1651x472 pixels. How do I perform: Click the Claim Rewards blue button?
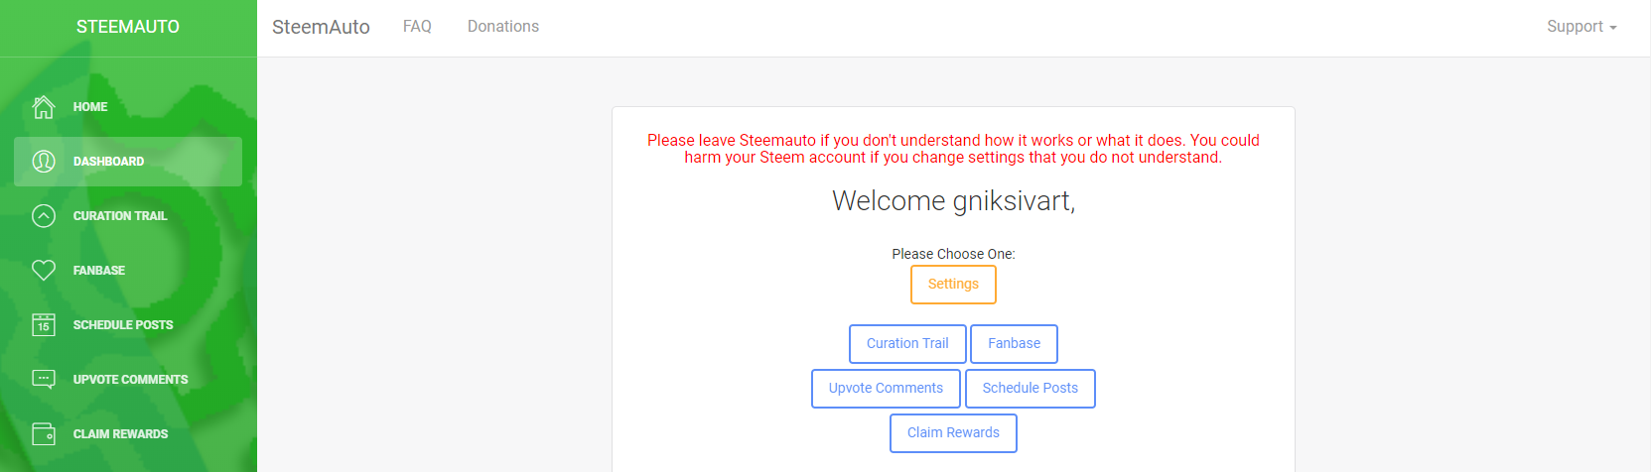click(953, 433)
